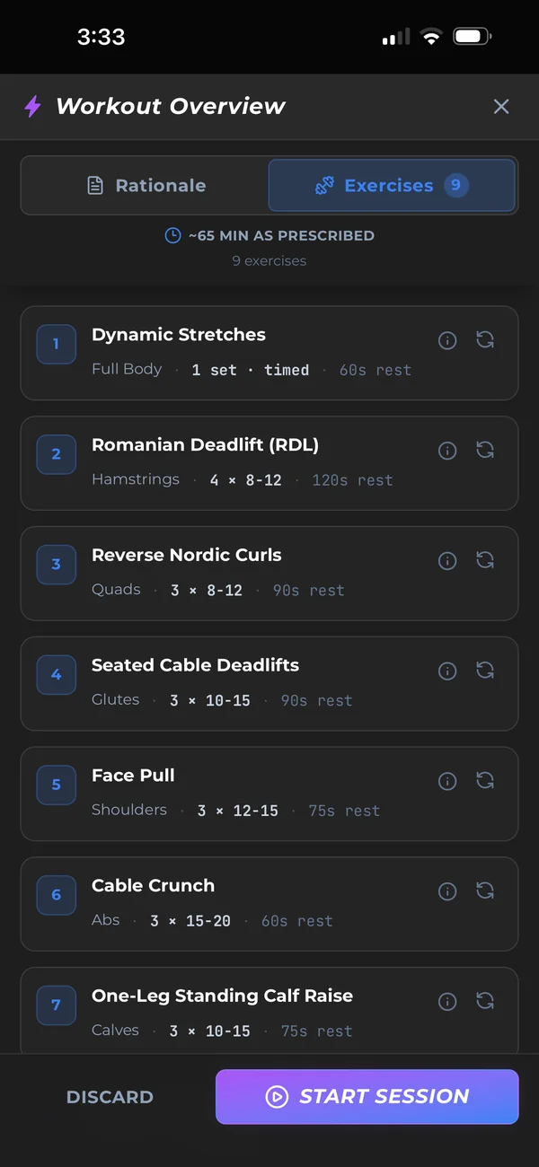Discard this workout

110,1097
